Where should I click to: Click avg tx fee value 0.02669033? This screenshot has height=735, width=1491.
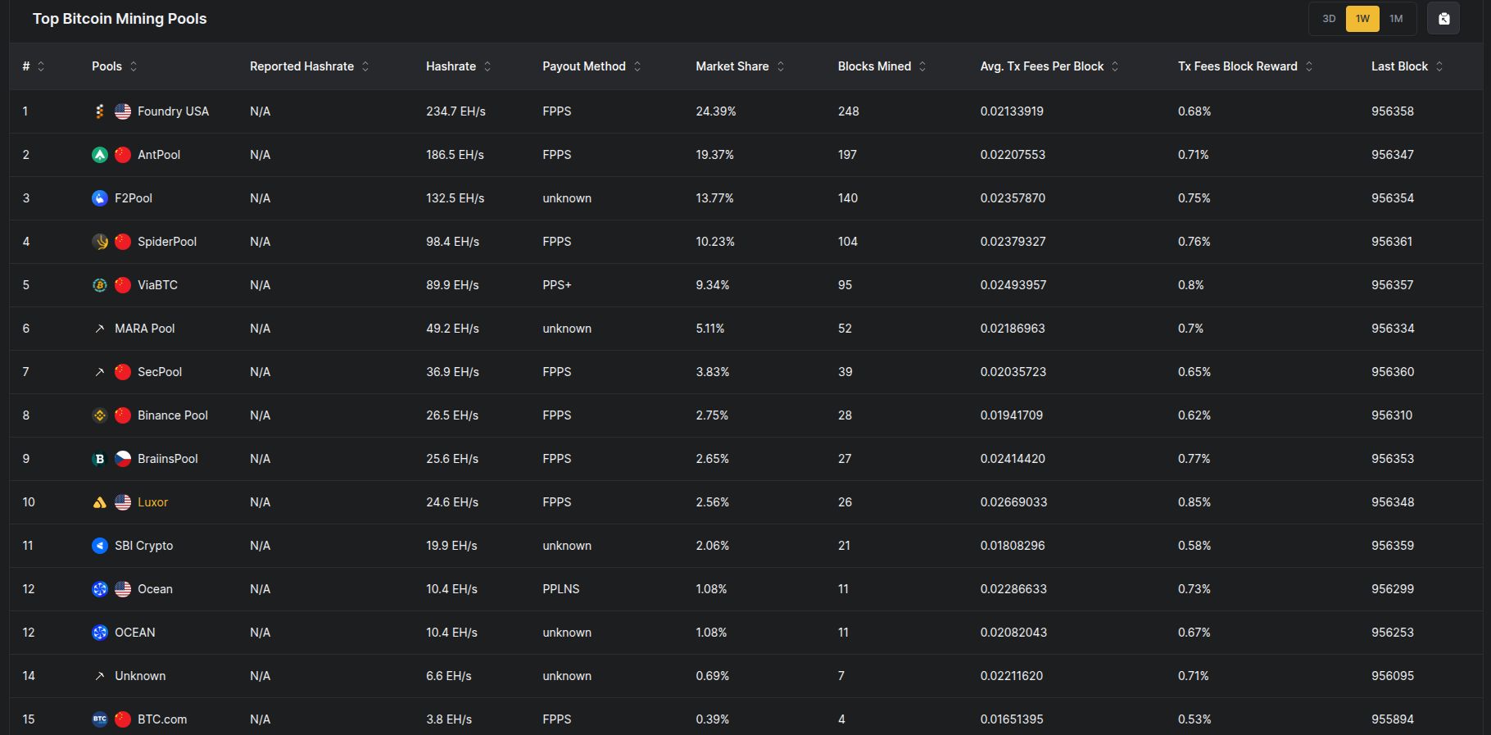coord(1013,502)
